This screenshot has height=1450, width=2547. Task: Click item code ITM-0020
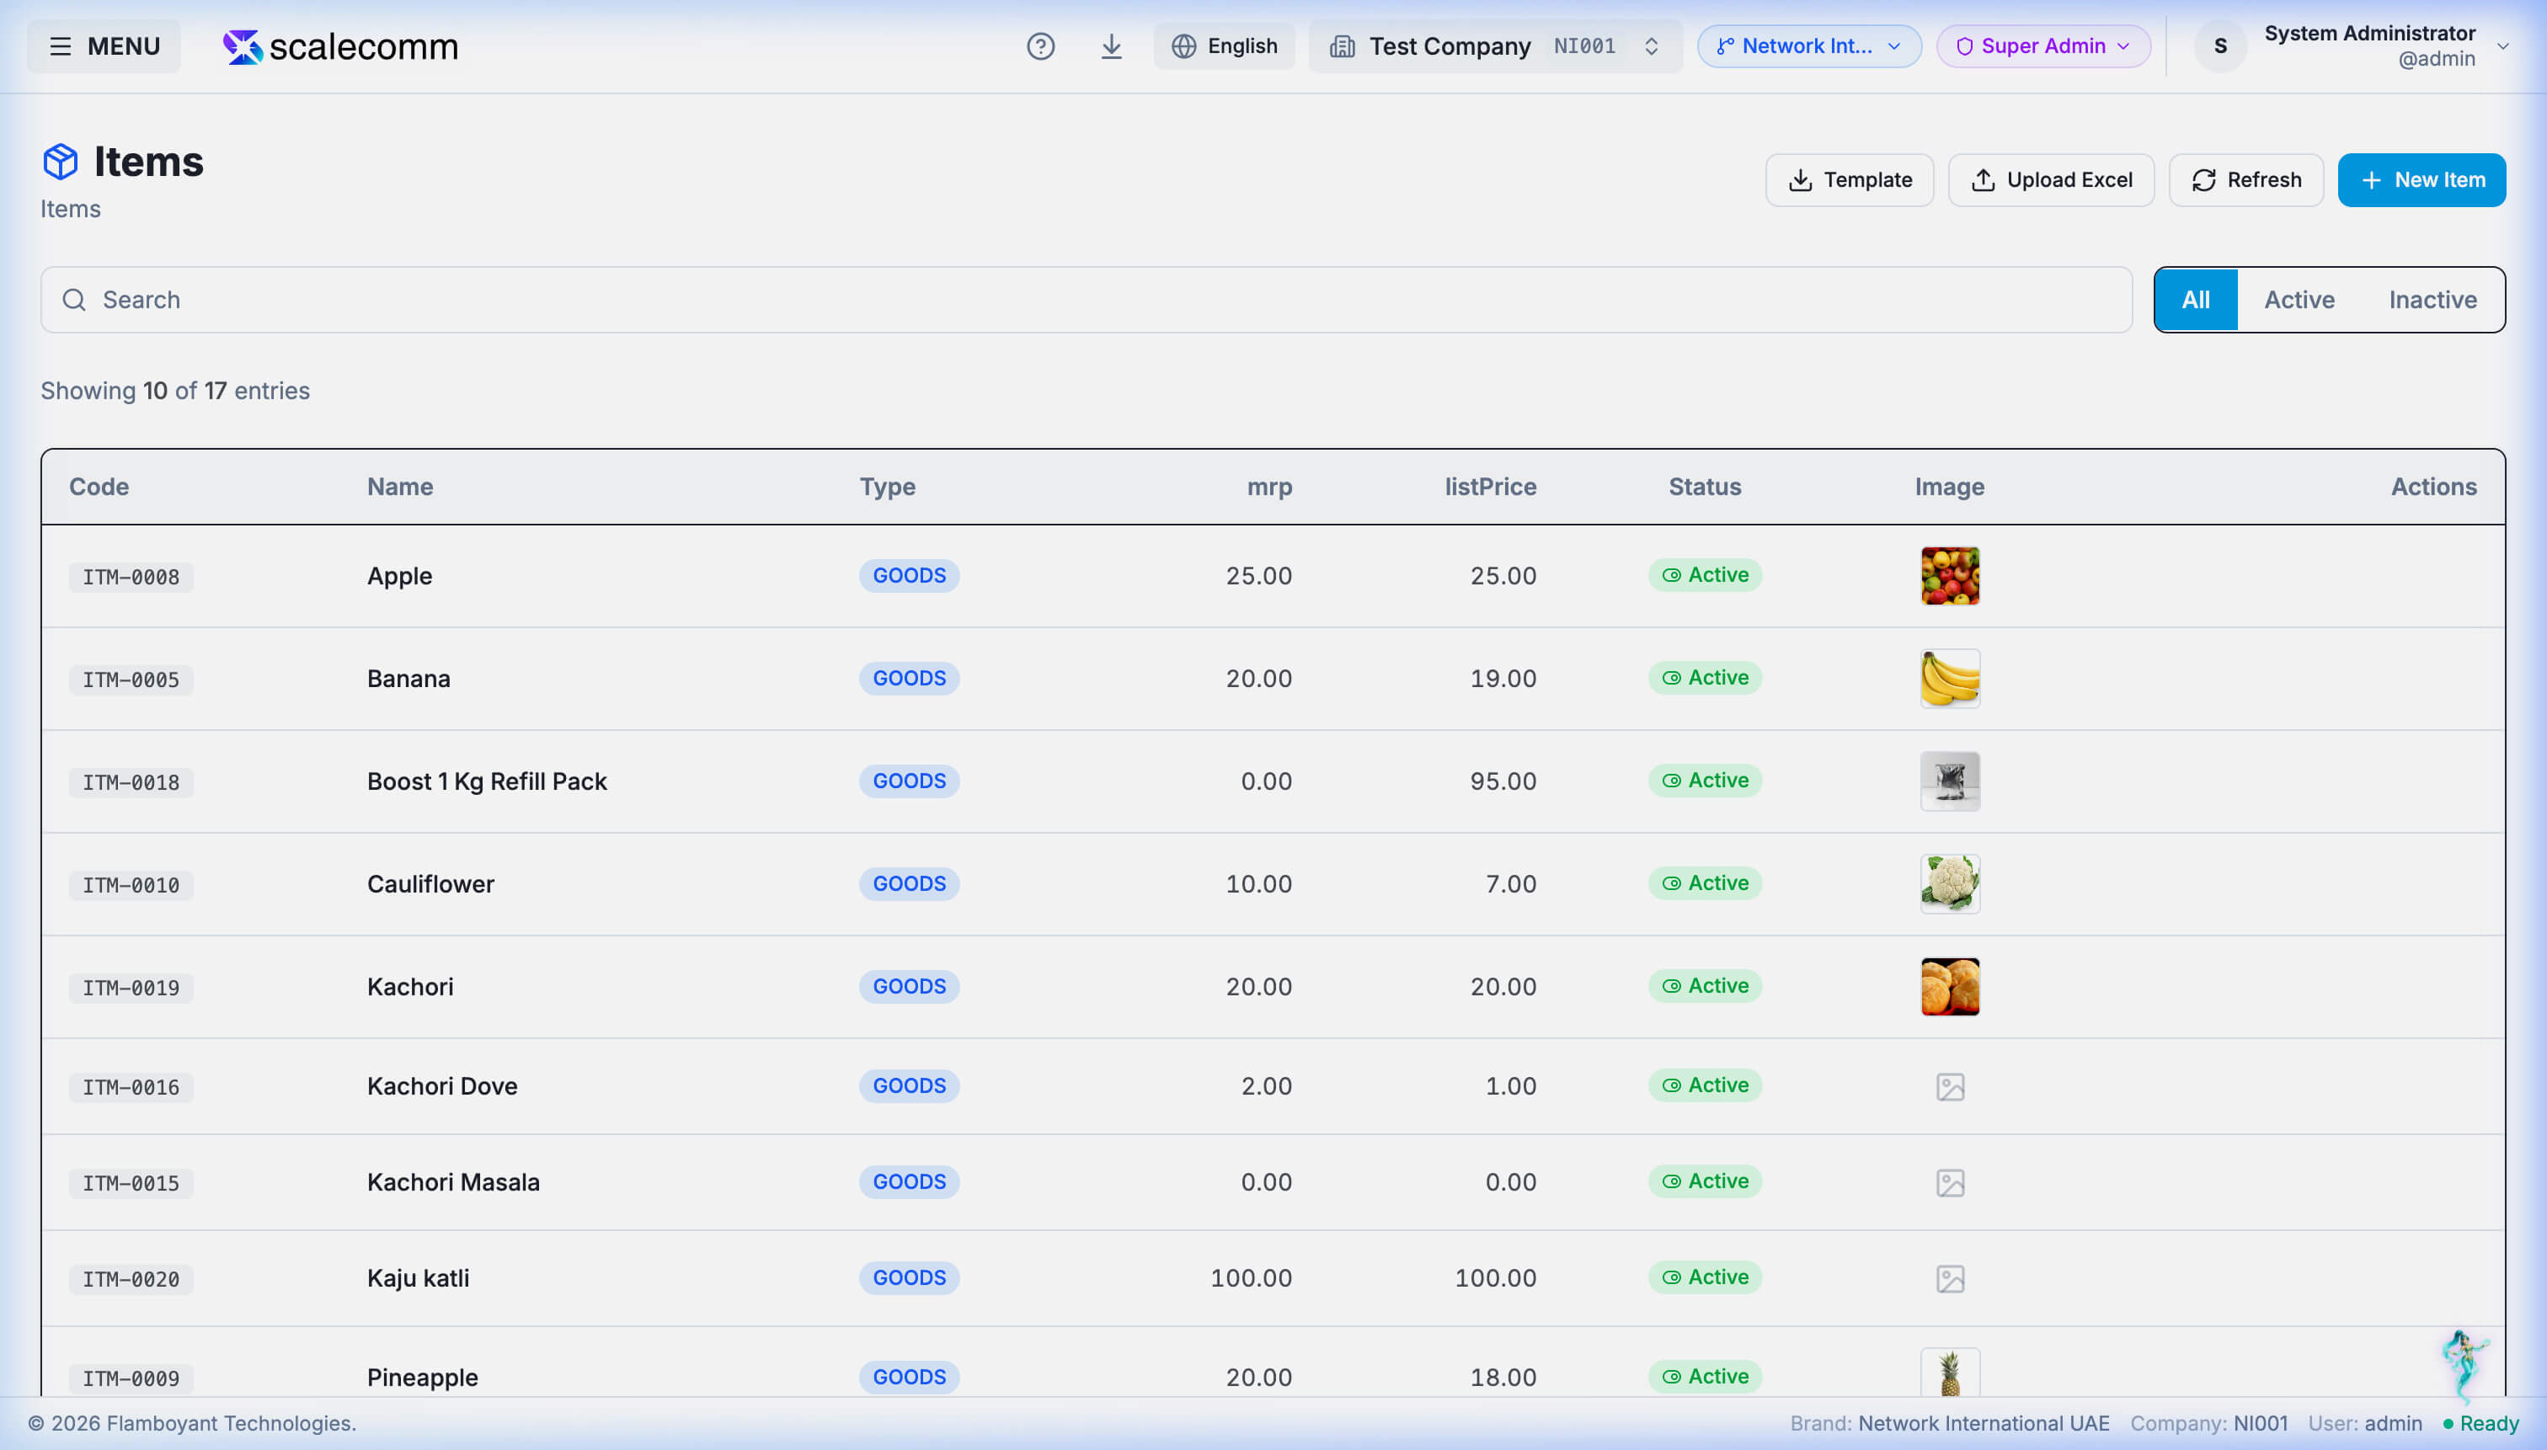(x=131, y=1279)
